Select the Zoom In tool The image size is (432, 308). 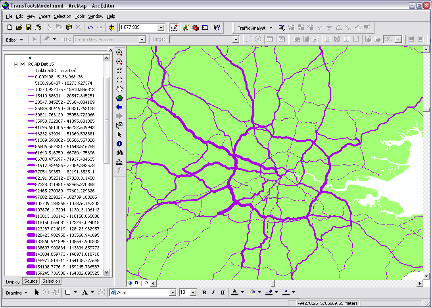119,53
